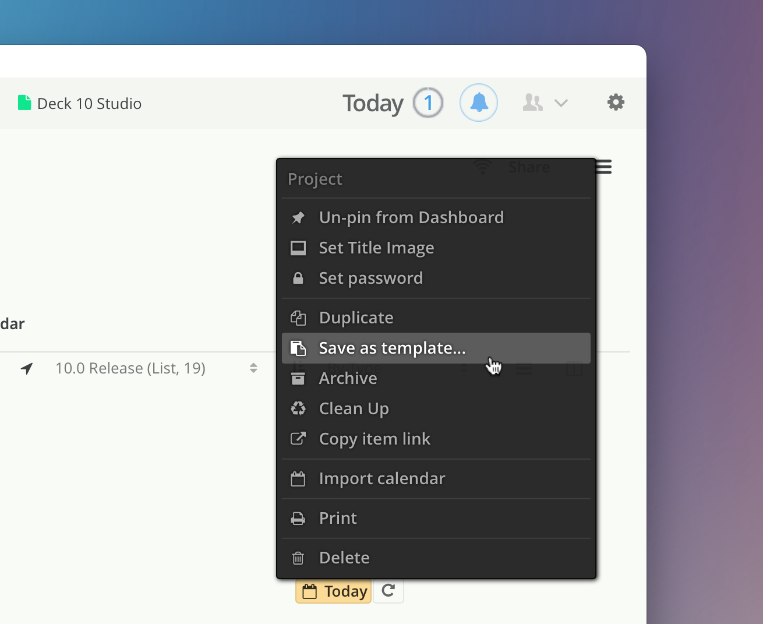Open settings with the gear icon
Screen dimensions: 763x624
pos(616,103)
